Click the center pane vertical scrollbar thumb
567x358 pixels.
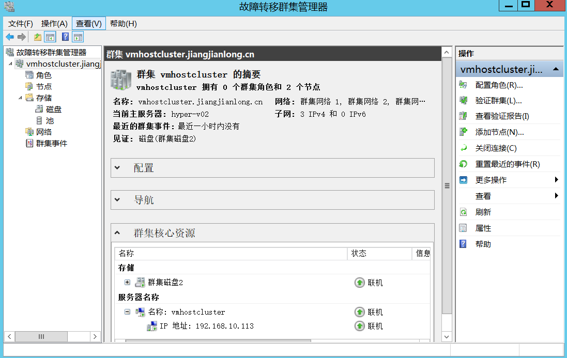tap(447, 185)
